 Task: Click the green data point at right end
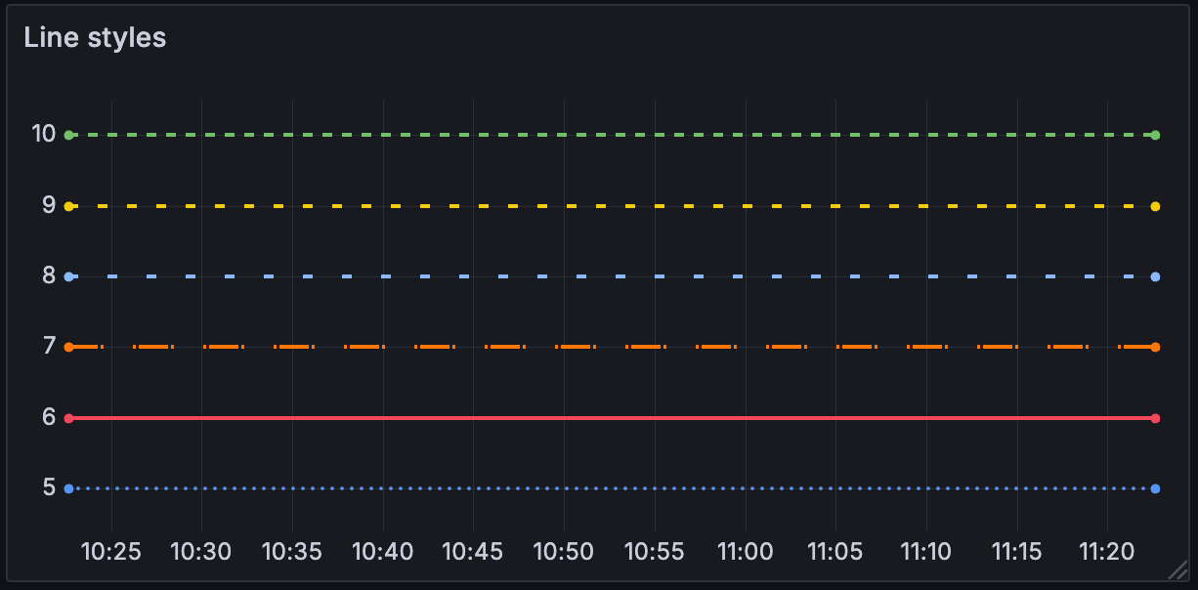(1155, 135)
